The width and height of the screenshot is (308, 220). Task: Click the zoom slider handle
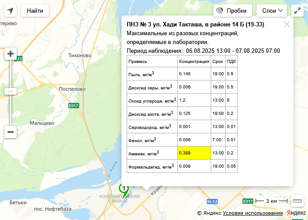tap(11, 91)
